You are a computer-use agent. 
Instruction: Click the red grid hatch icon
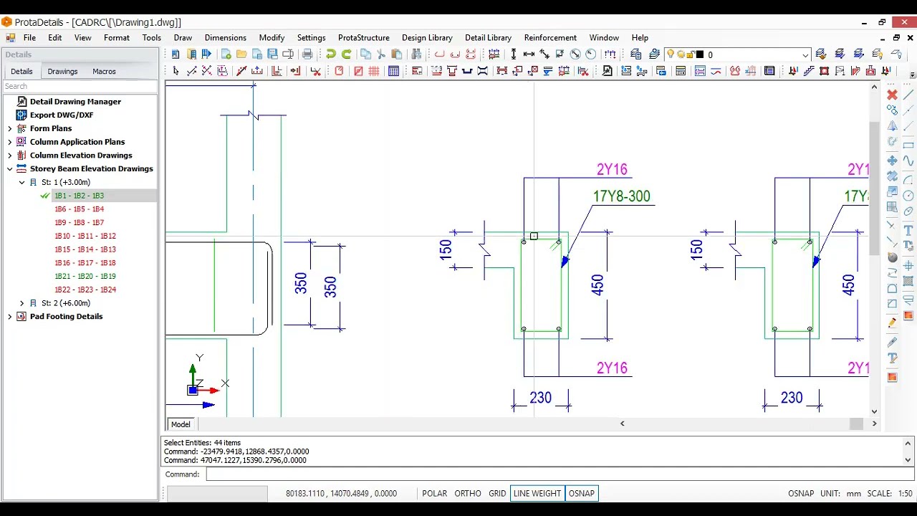pos(374,71)
